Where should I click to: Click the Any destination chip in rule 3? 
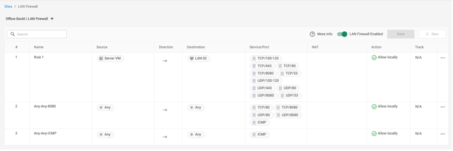pos(196,134)
